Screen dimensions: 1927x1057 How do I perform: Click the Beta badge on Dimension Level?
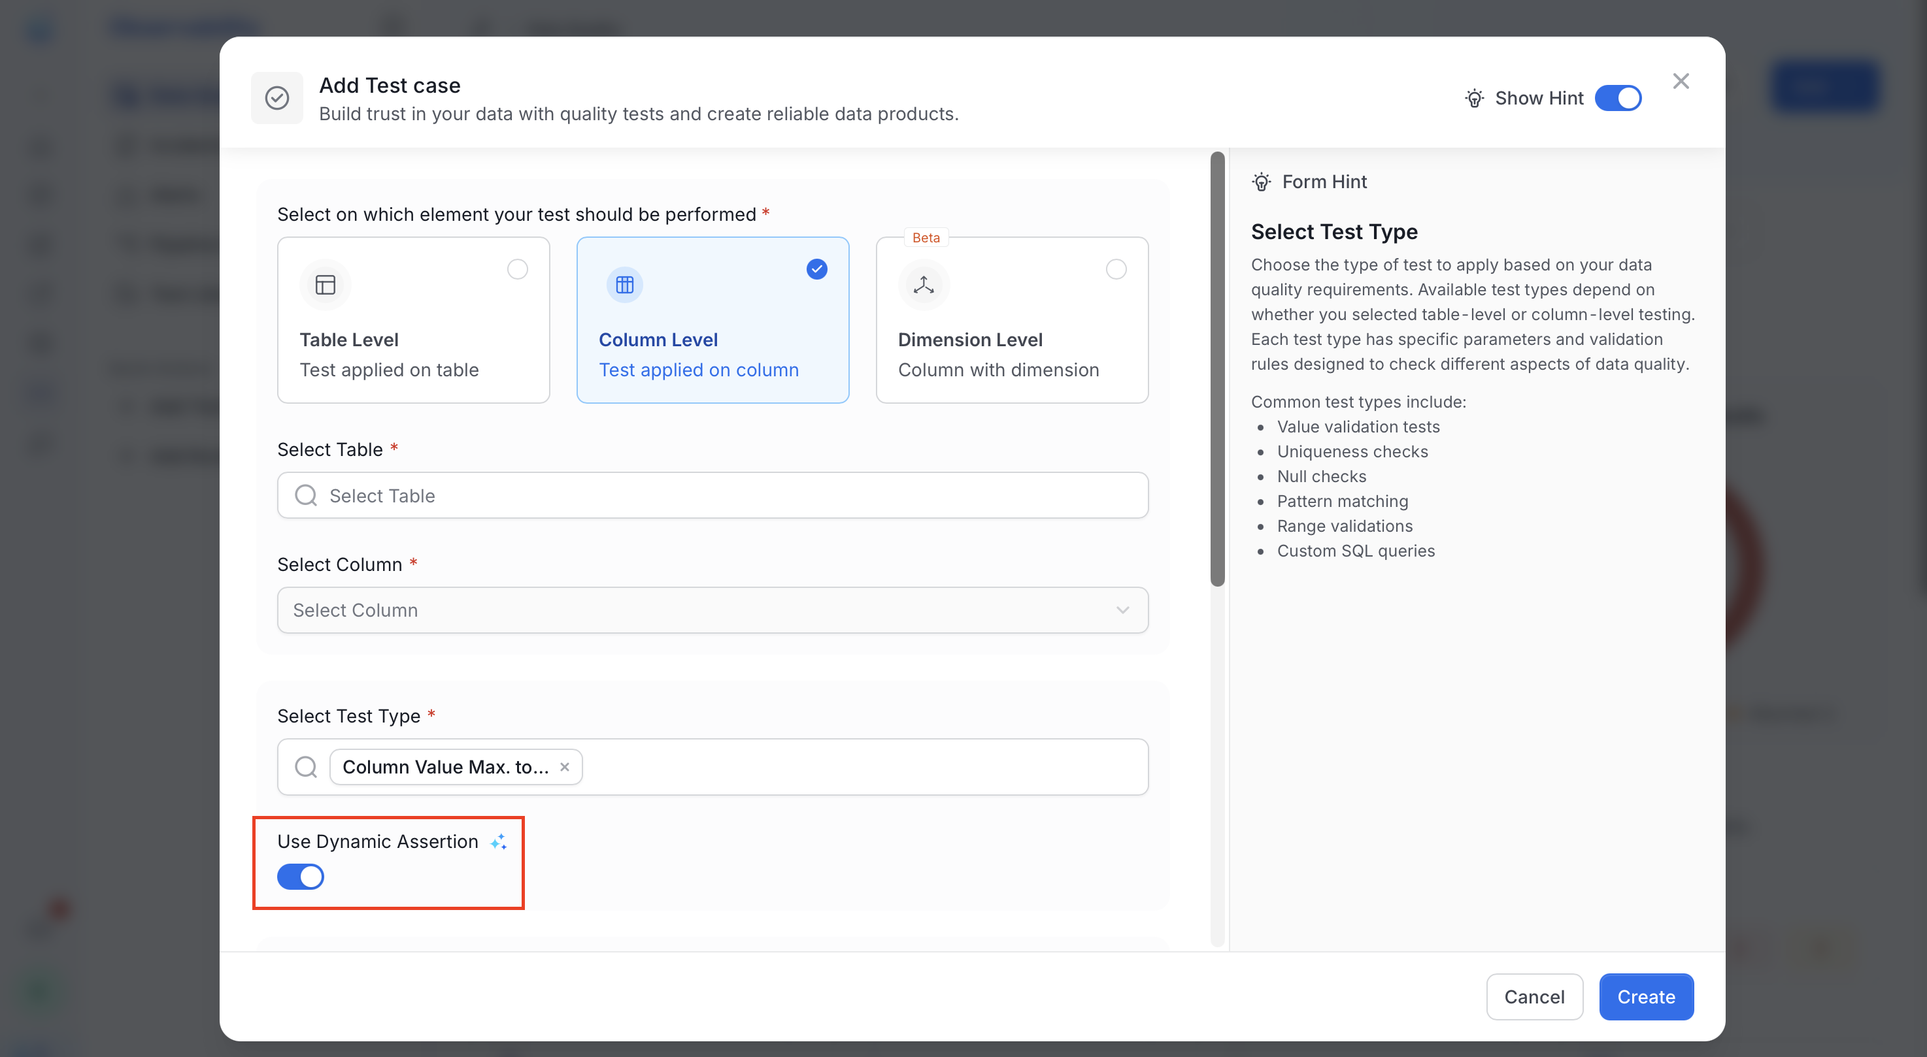tap(926, 238)
